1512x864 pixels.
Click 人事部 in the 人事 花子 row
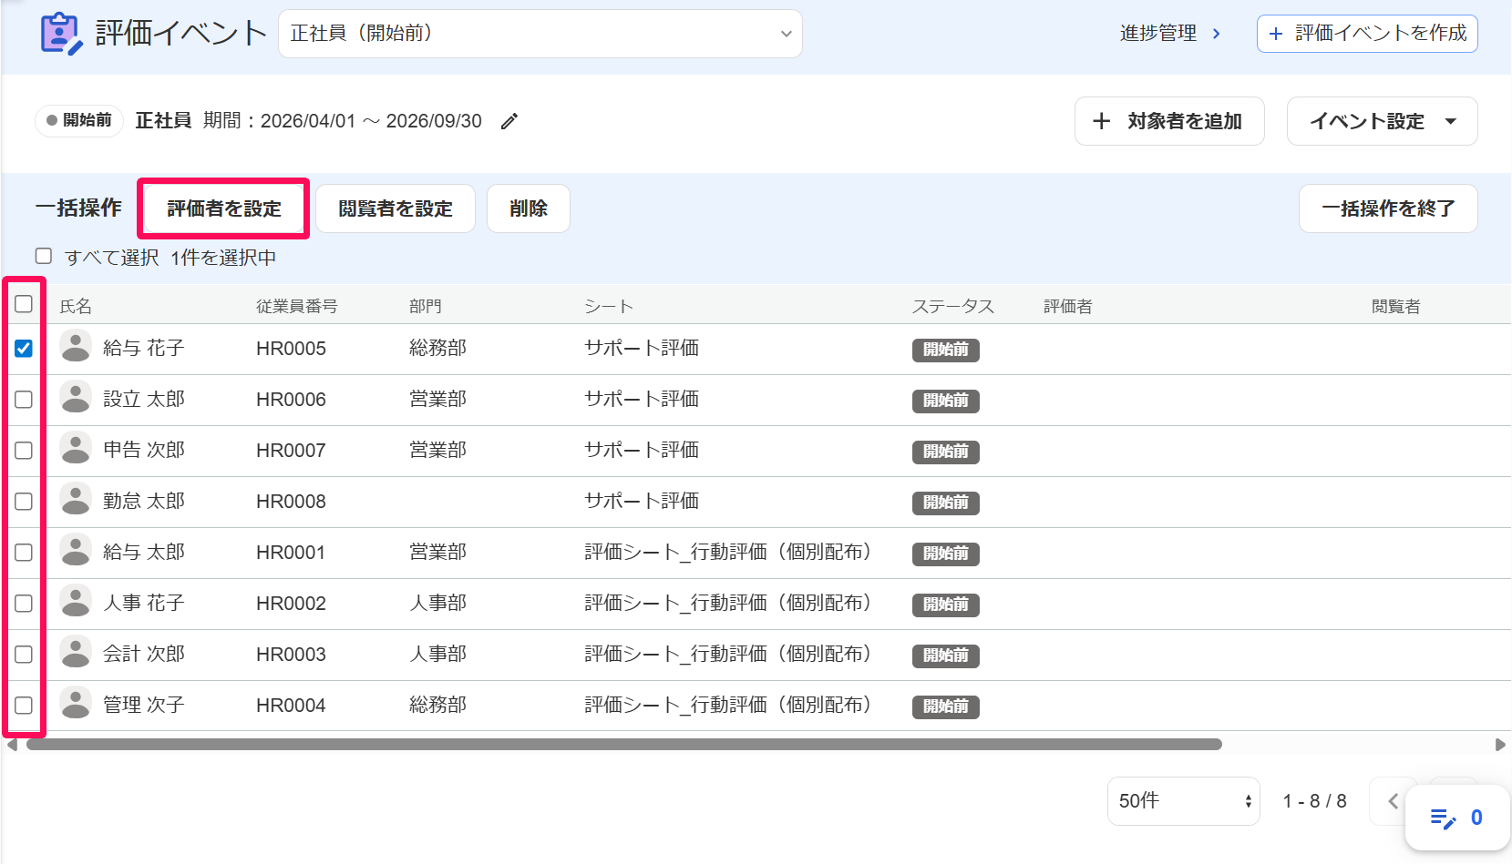coord(437,603)
